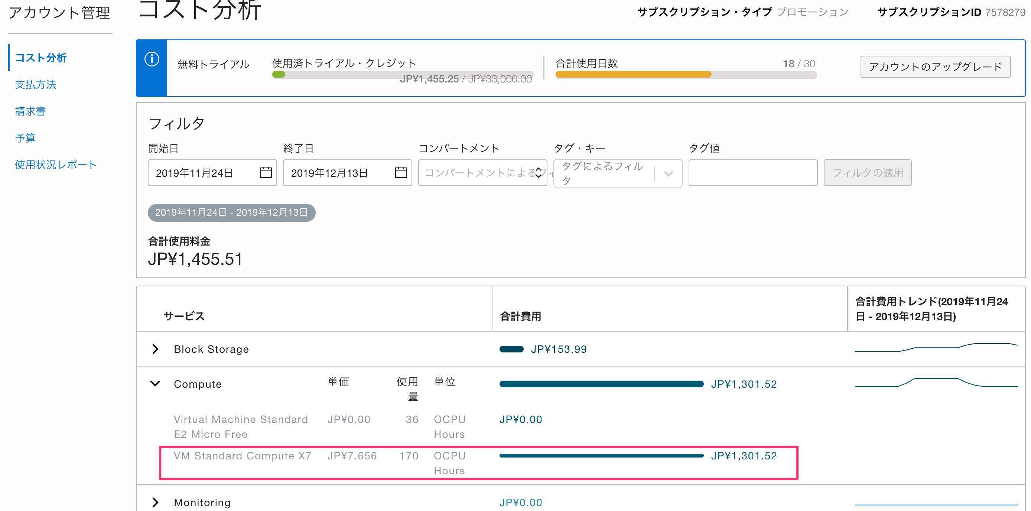
Task: Open the 支払方法 page from the sidebar
Action: [36, 85]
